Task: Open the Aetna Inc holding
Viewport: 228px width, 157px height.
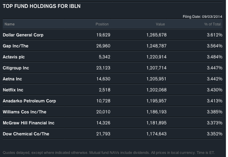Action: (x=13, y=79)
